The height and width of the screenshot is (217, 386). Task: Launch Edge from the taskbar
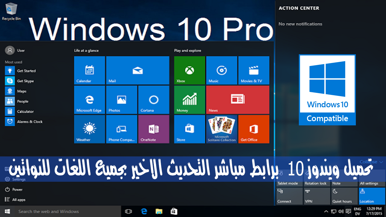coord(144,211)
